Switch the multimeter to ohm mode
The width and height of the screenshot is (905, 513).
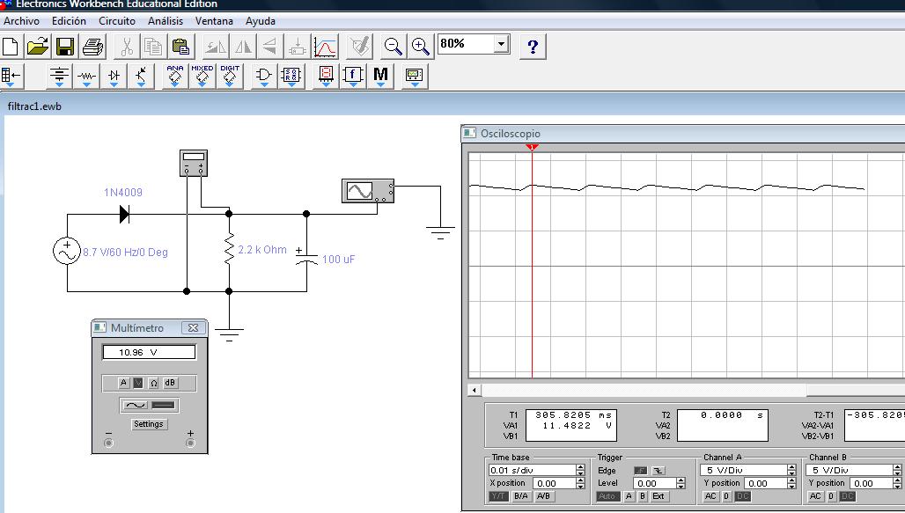coord(154,383)
